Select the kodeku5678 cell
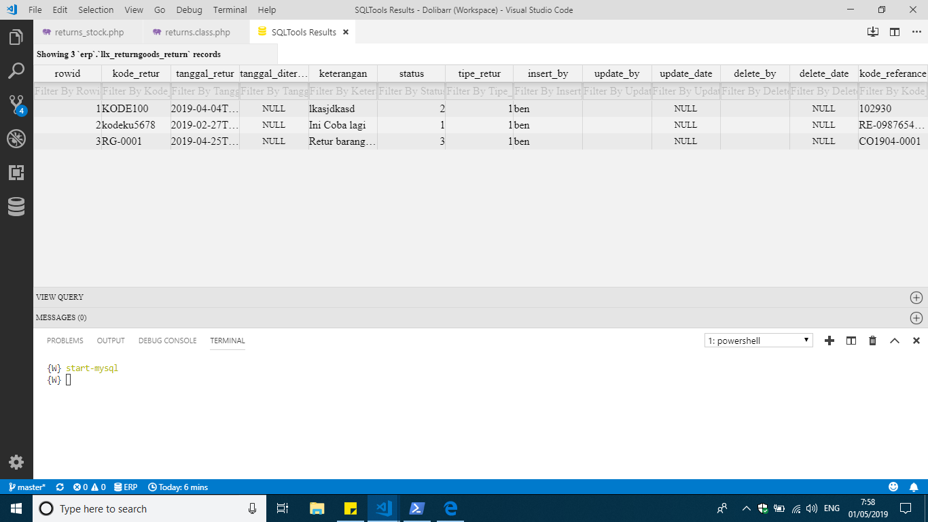Screen dimensions: 928x522 coord(137,125)
